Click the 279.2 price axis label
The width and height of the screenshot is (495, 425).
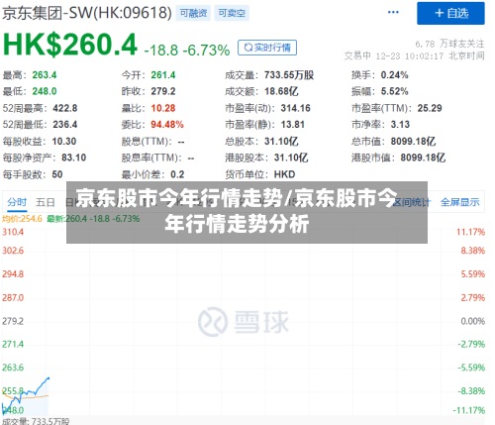pos(13,321)
